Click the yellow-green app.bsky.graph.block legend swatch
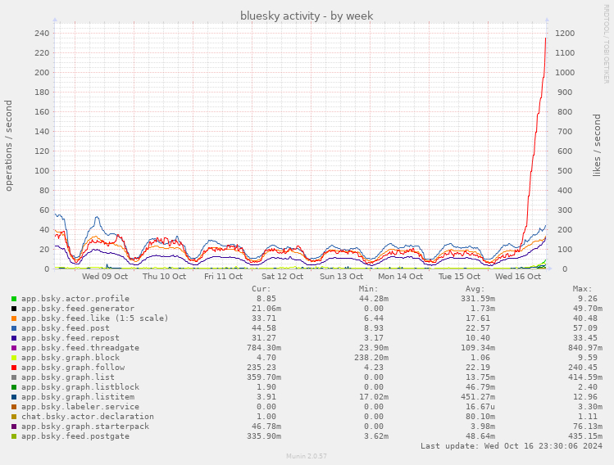The image size is (614, 465). pyautogui.click(x=14, y=358)
